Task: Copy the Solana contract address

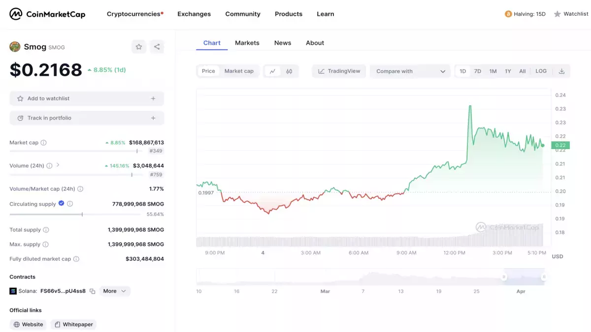Action: [x=92, y=291]
